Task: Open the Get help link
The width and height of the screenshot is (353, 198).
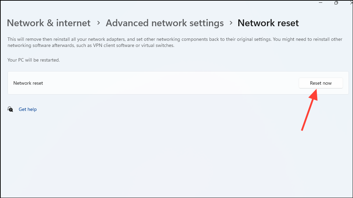Action: (x=27, y=109)
